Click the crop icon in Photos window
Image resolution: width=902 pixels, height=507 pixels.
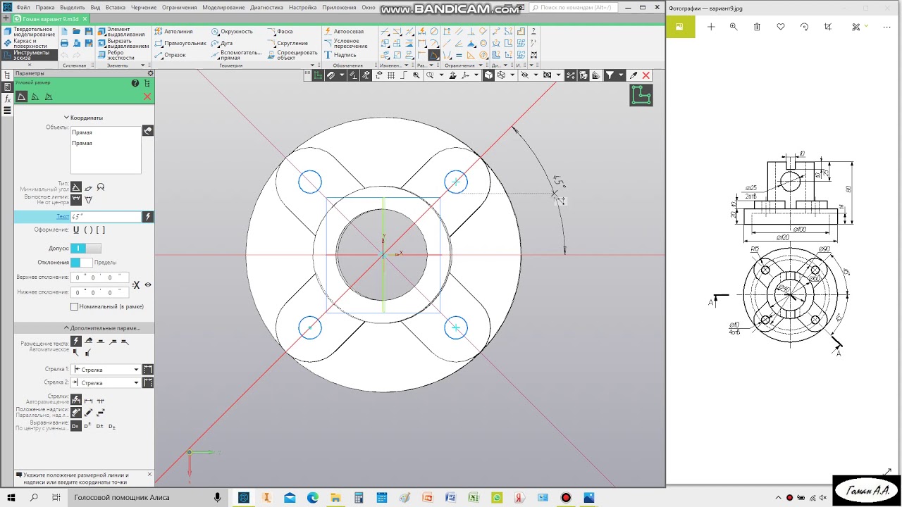tap(828, 27)
